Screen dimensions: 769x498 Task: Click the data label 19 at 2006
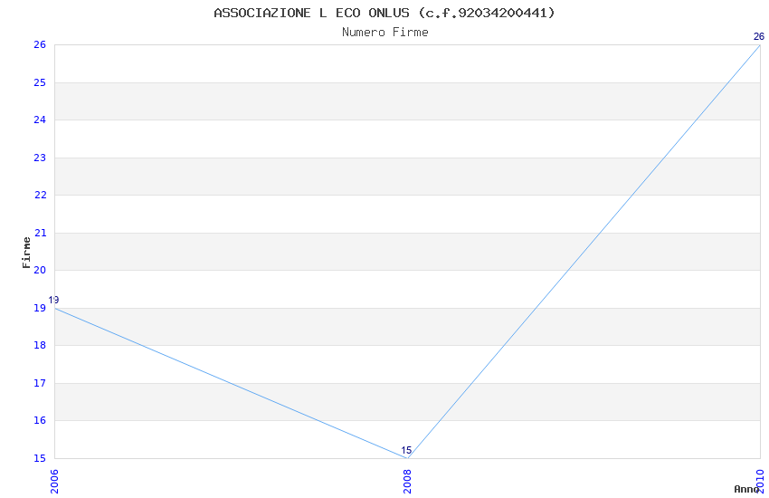53,300
